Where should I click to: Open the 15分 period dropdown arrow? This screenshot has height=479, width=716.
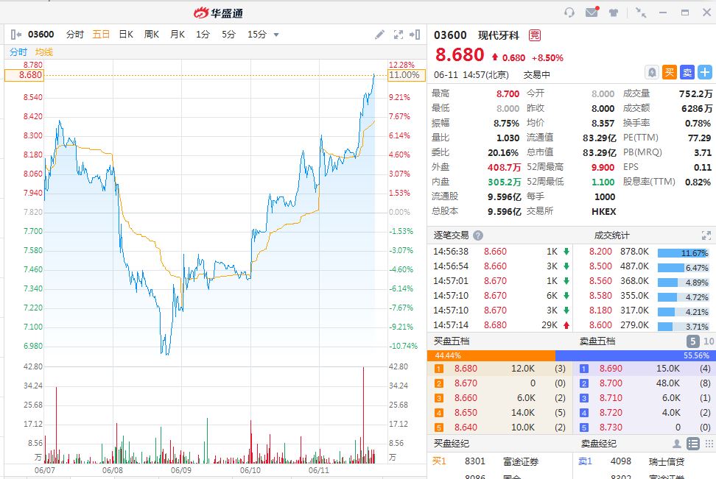click(276, 35)
